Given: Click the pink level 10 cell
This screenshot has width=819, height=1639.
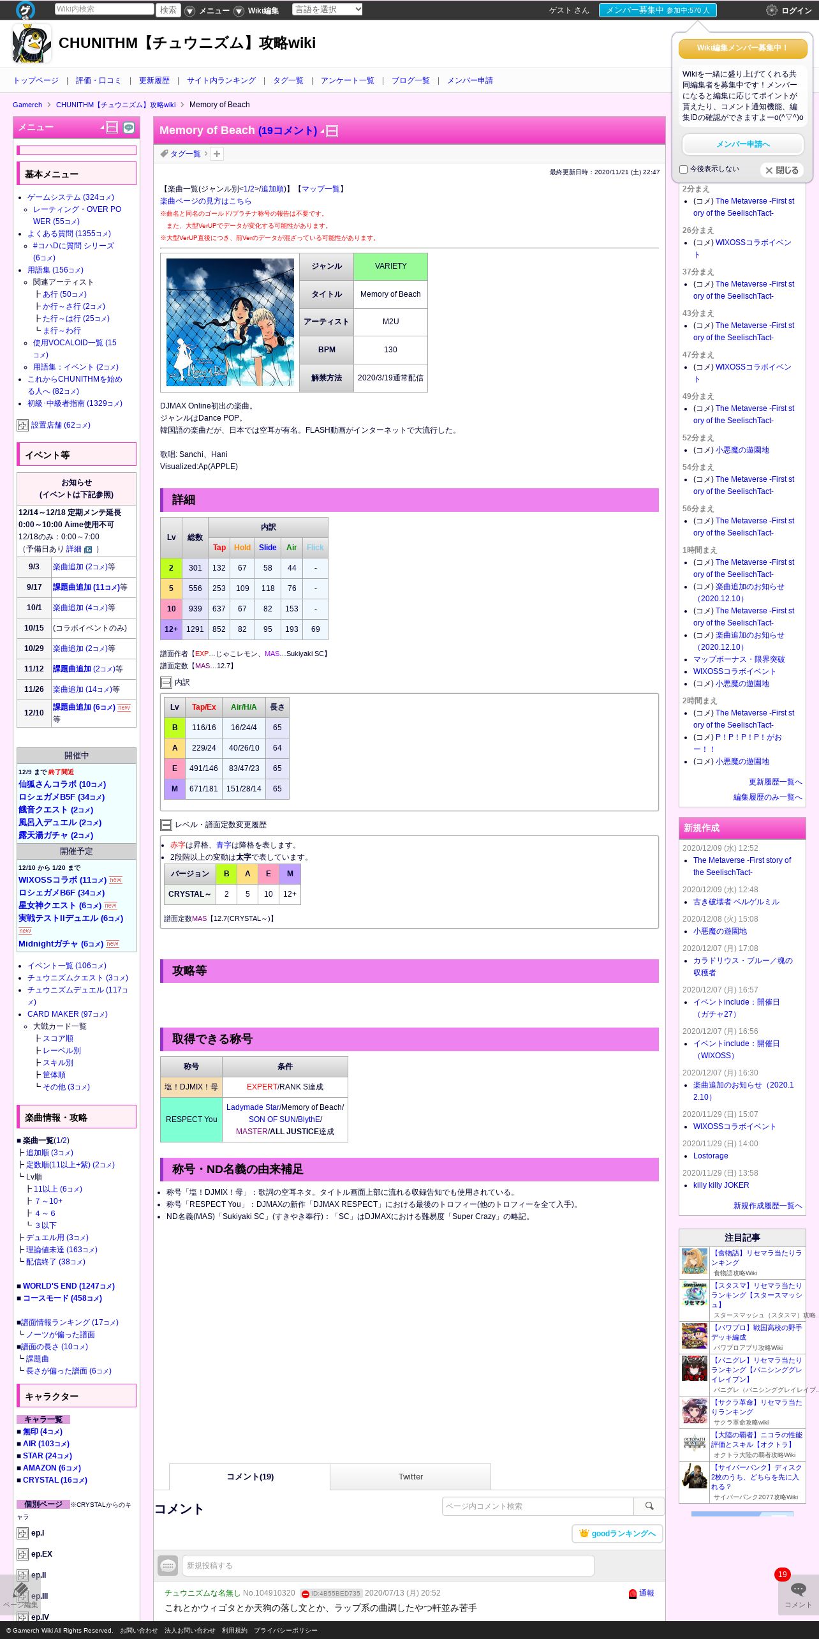Looking at the screenshot, I should pos(171,609).
